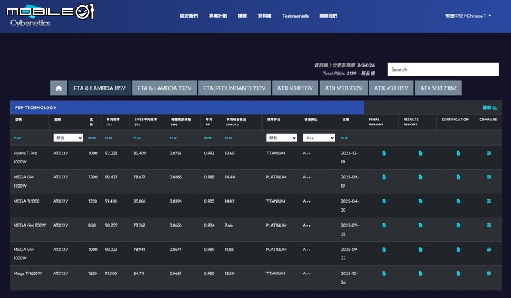Sort by vampire power column arrows
The image size is (511, 298).
(x=173, y=138)
